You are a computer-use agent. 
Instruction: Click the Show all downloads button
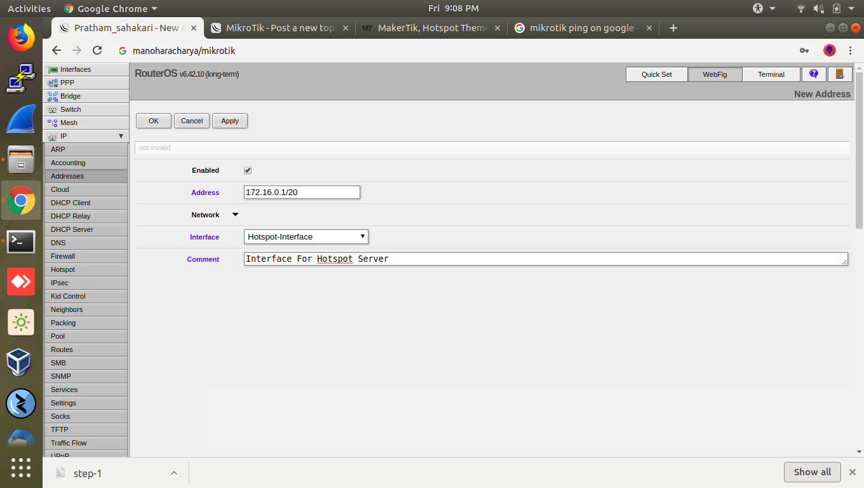pos(812,472)
